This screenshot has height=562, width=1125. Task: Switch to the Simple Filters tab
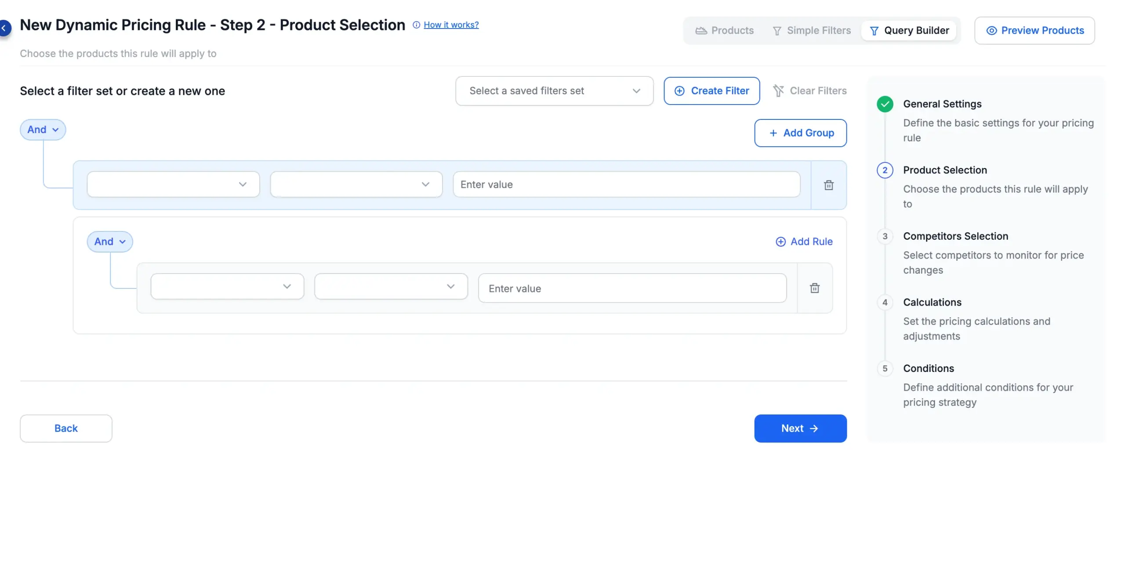tap(811, 31)
